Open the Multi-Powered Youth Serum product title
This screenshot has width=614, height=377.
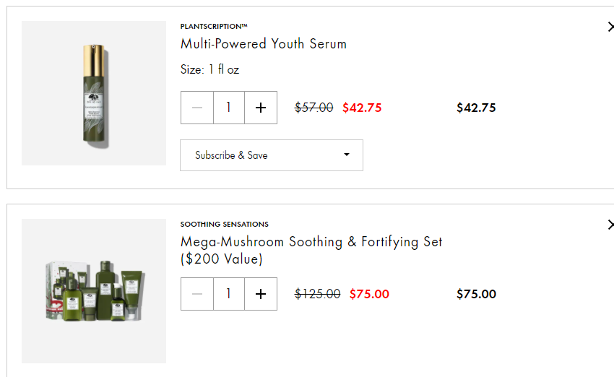click(264, 44)
